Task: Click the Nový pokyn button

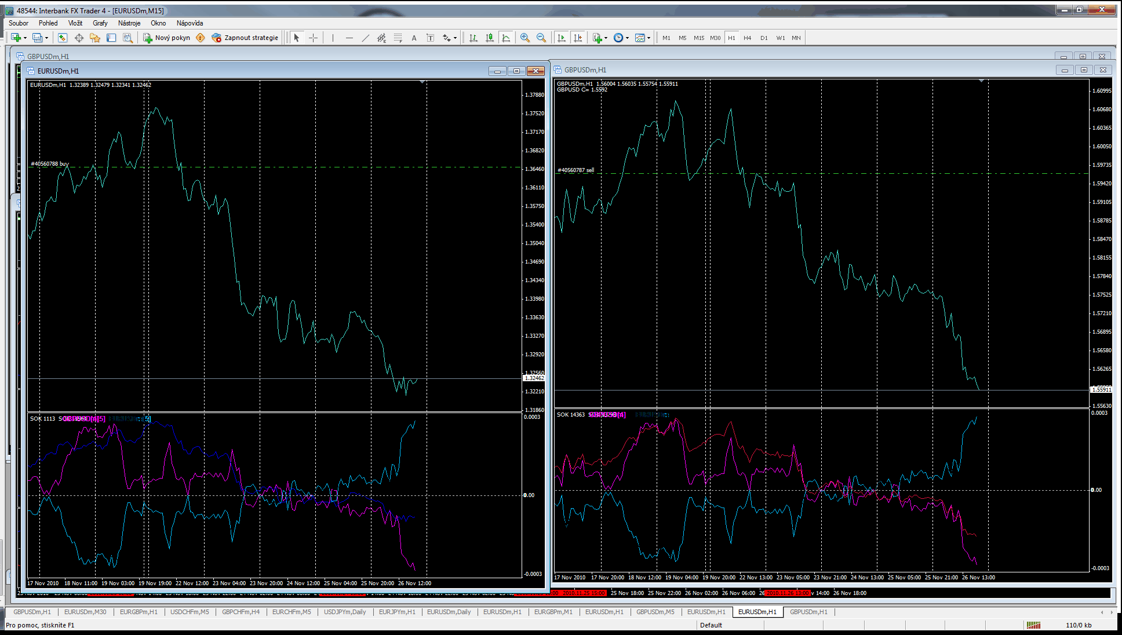Action: coord(167,38)
